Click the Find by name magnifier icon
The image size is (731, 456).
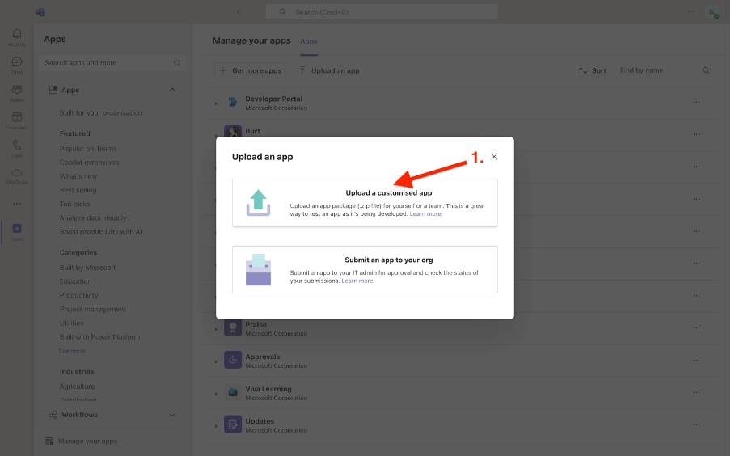click(706, 70)
